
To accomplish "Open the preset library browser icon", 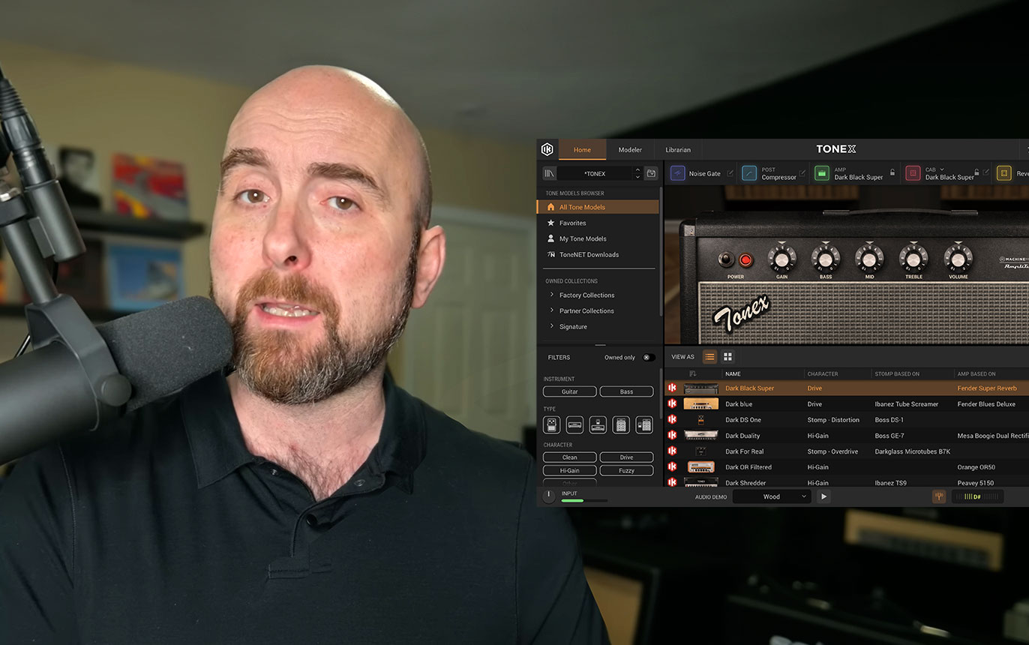I will [549, 173].
